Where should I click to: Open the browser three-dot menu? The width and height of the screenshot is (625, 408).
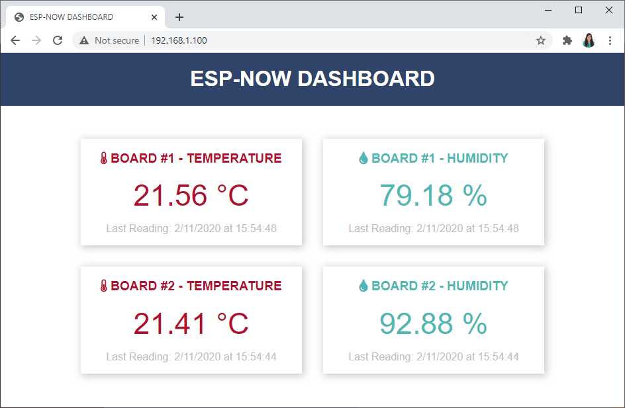click(610, 40)
